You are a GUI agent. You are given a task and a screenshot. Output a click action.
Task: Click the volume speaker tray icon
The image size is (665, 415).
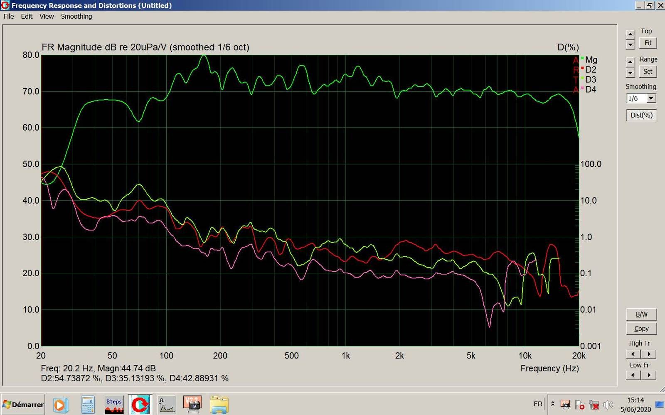pyautogui.click(x=608, y=405)
